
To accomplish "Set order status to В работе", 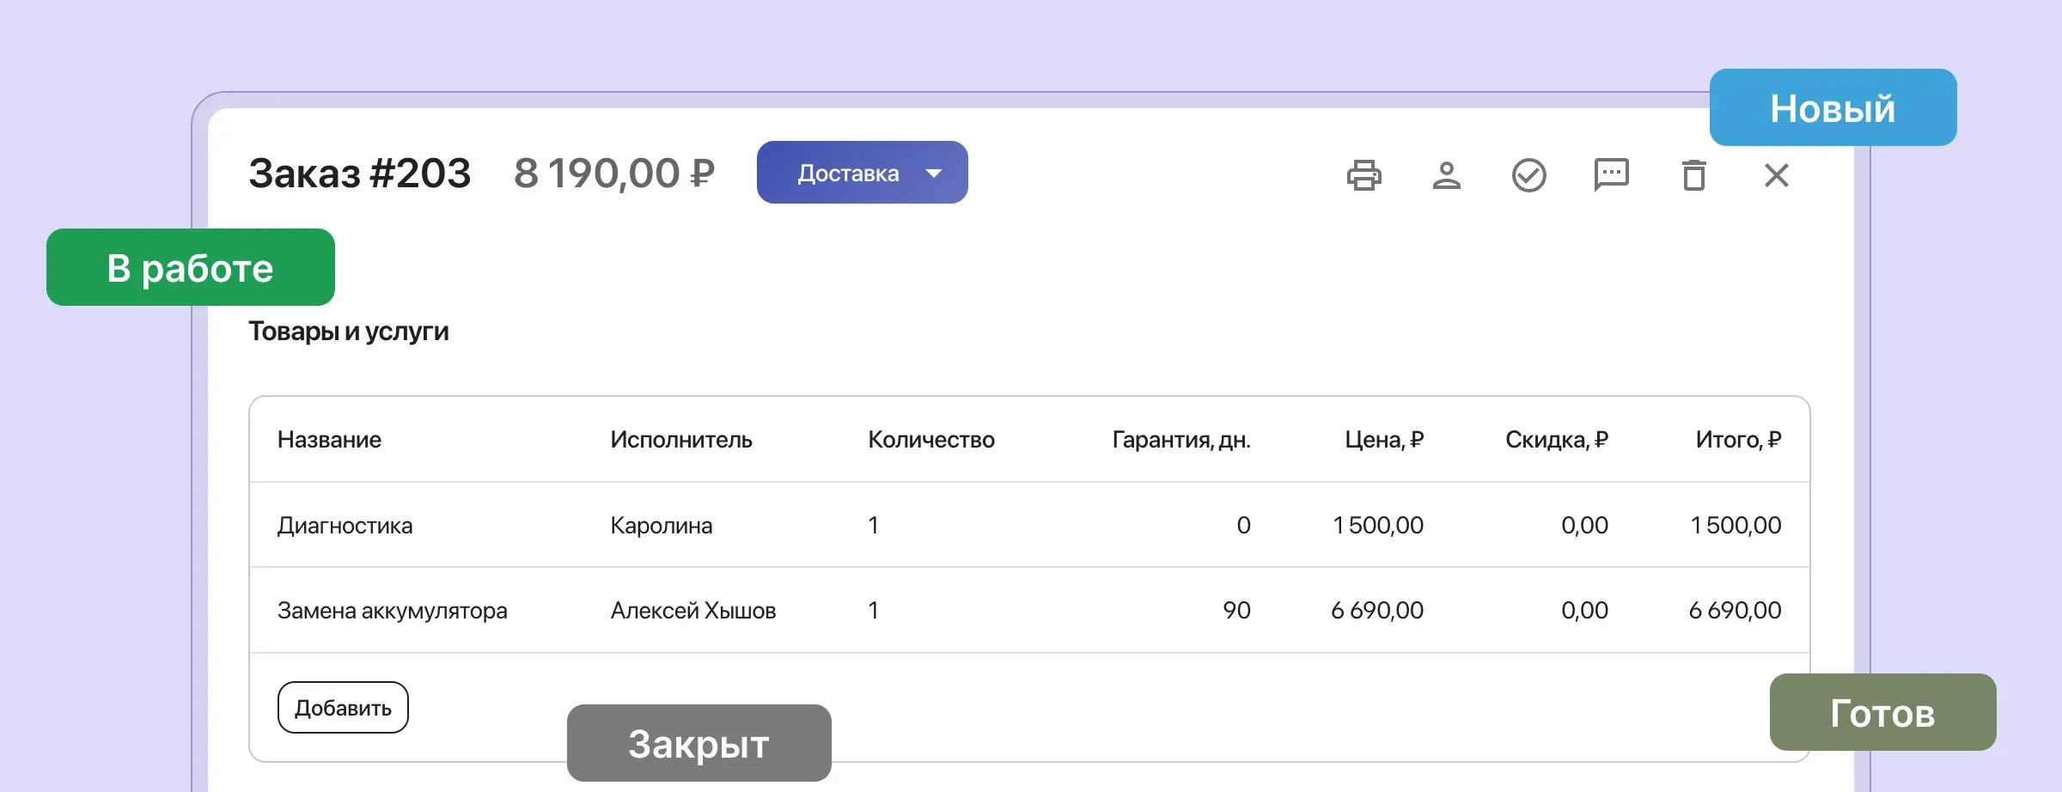I will [x=189, y=267].
